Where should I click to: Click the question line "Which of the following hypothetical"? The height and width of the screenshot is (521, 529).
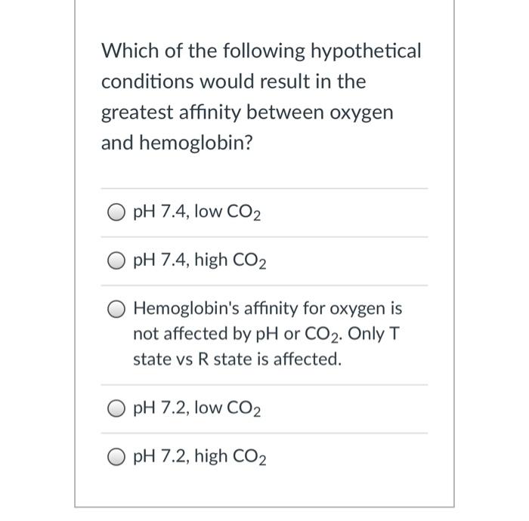(261, 51)
